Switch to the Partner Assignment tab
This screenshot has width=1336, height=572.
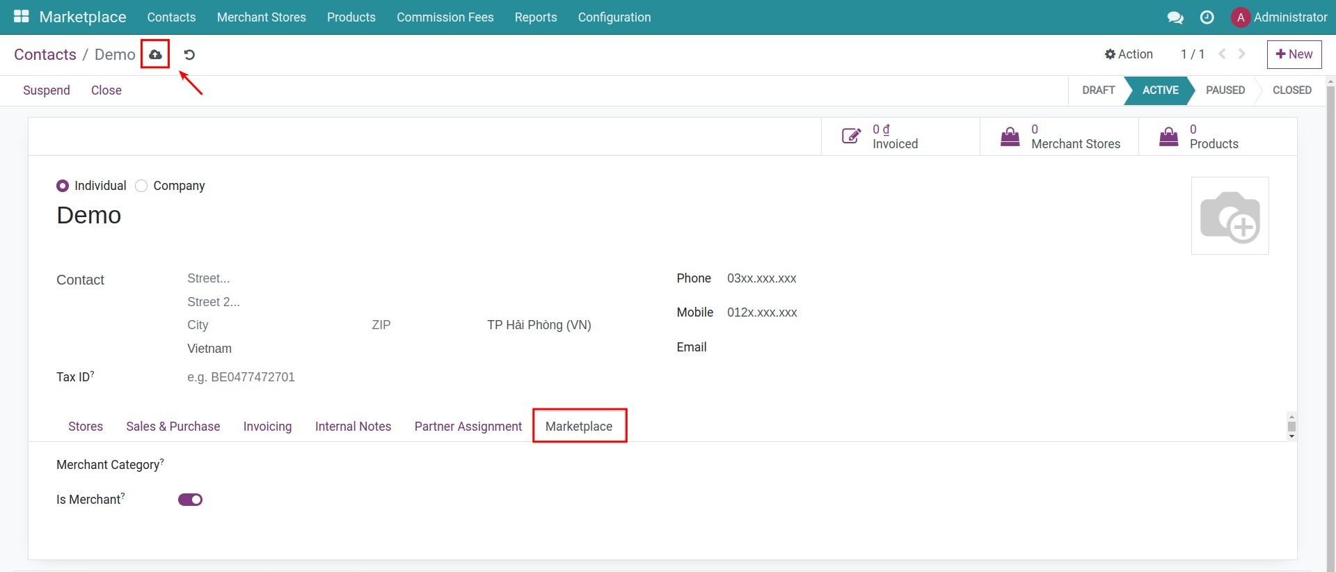(468, 427)
